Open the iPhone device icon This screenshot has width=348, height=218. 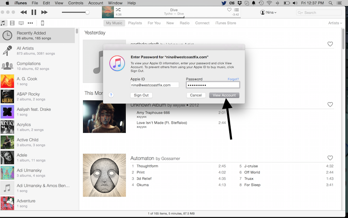tap(42, 23)
